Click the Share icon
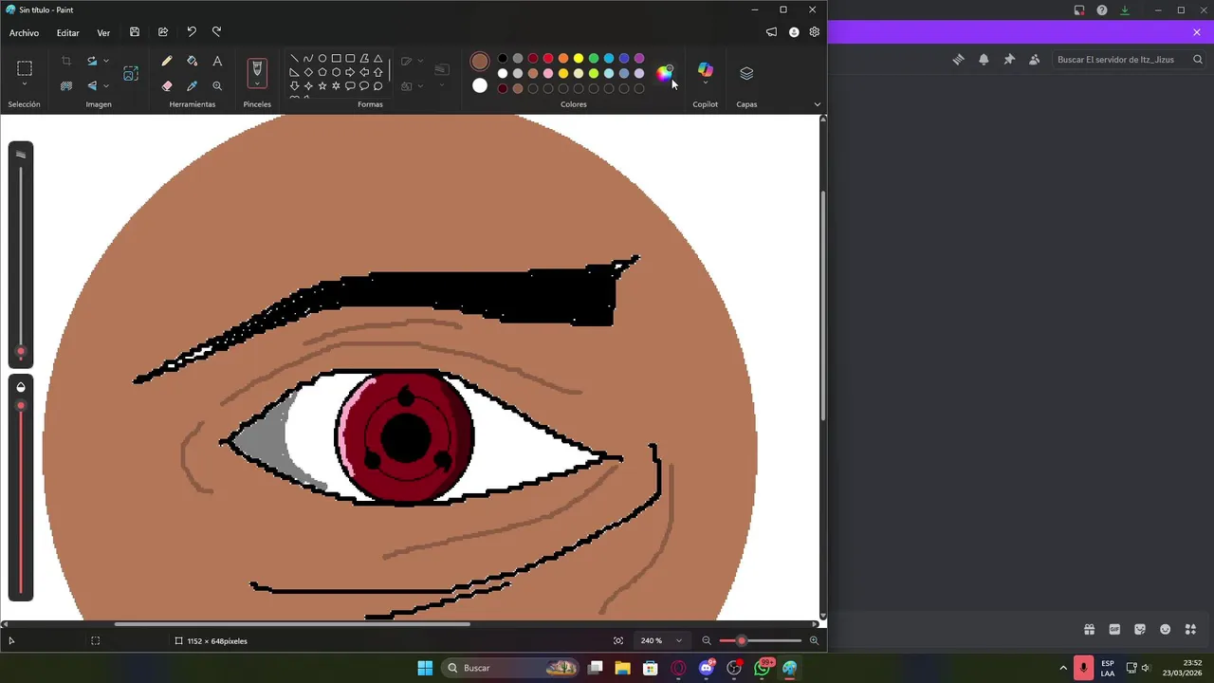Viewport: 1214px width, 683px height. tap(163, 32)
